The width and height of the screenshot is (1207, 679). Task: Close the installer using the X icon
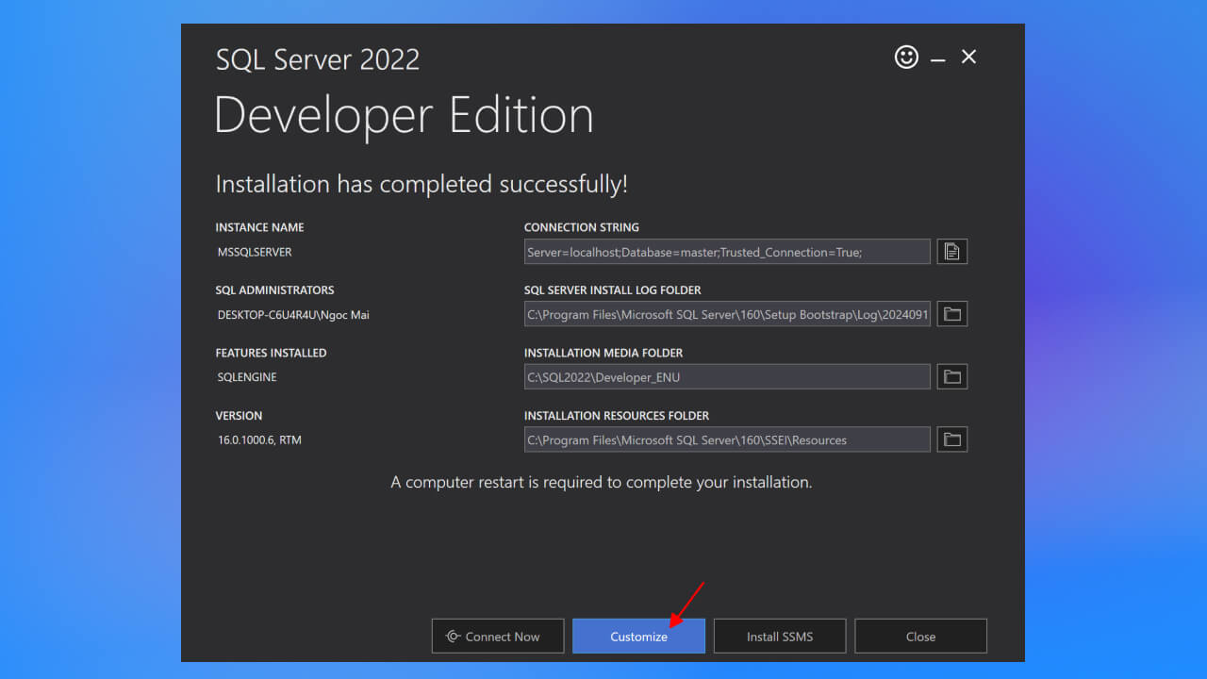(x=968, y=58)
